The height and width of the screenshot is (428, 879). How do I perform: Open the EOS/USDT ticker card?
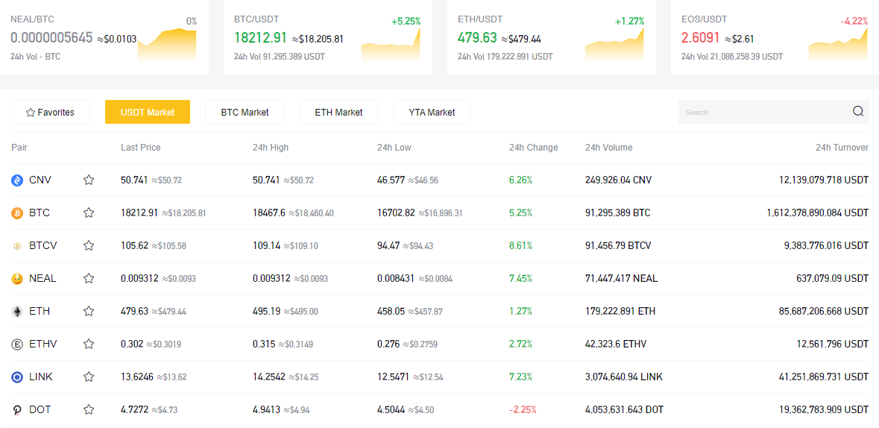775,37
